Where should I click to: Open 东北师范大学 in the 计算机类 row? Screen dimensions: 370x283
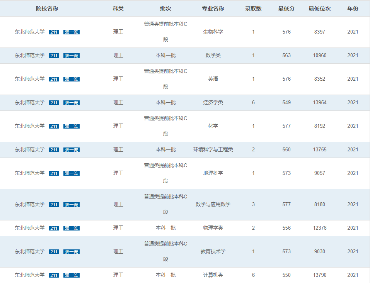tap(30, 275)
